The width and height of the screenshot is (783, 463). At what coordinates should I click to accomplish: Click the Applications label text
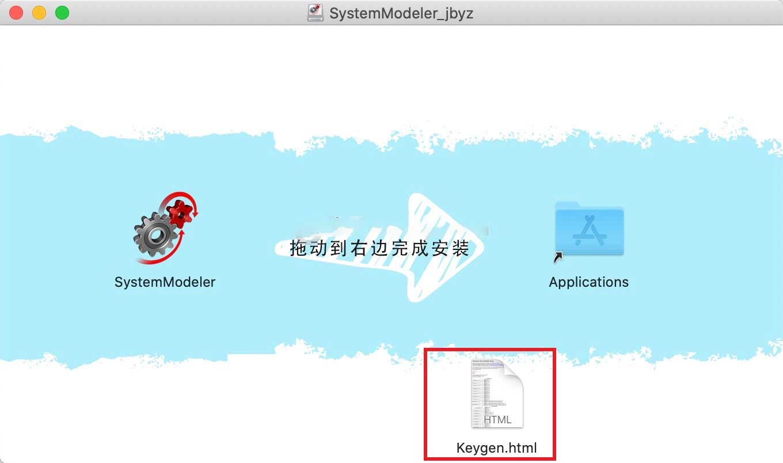click(589, 282)
